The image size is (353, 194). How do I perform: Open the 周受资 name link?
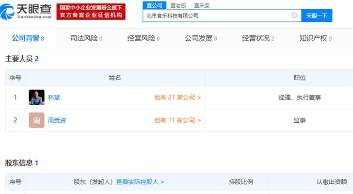click(57, 120)
